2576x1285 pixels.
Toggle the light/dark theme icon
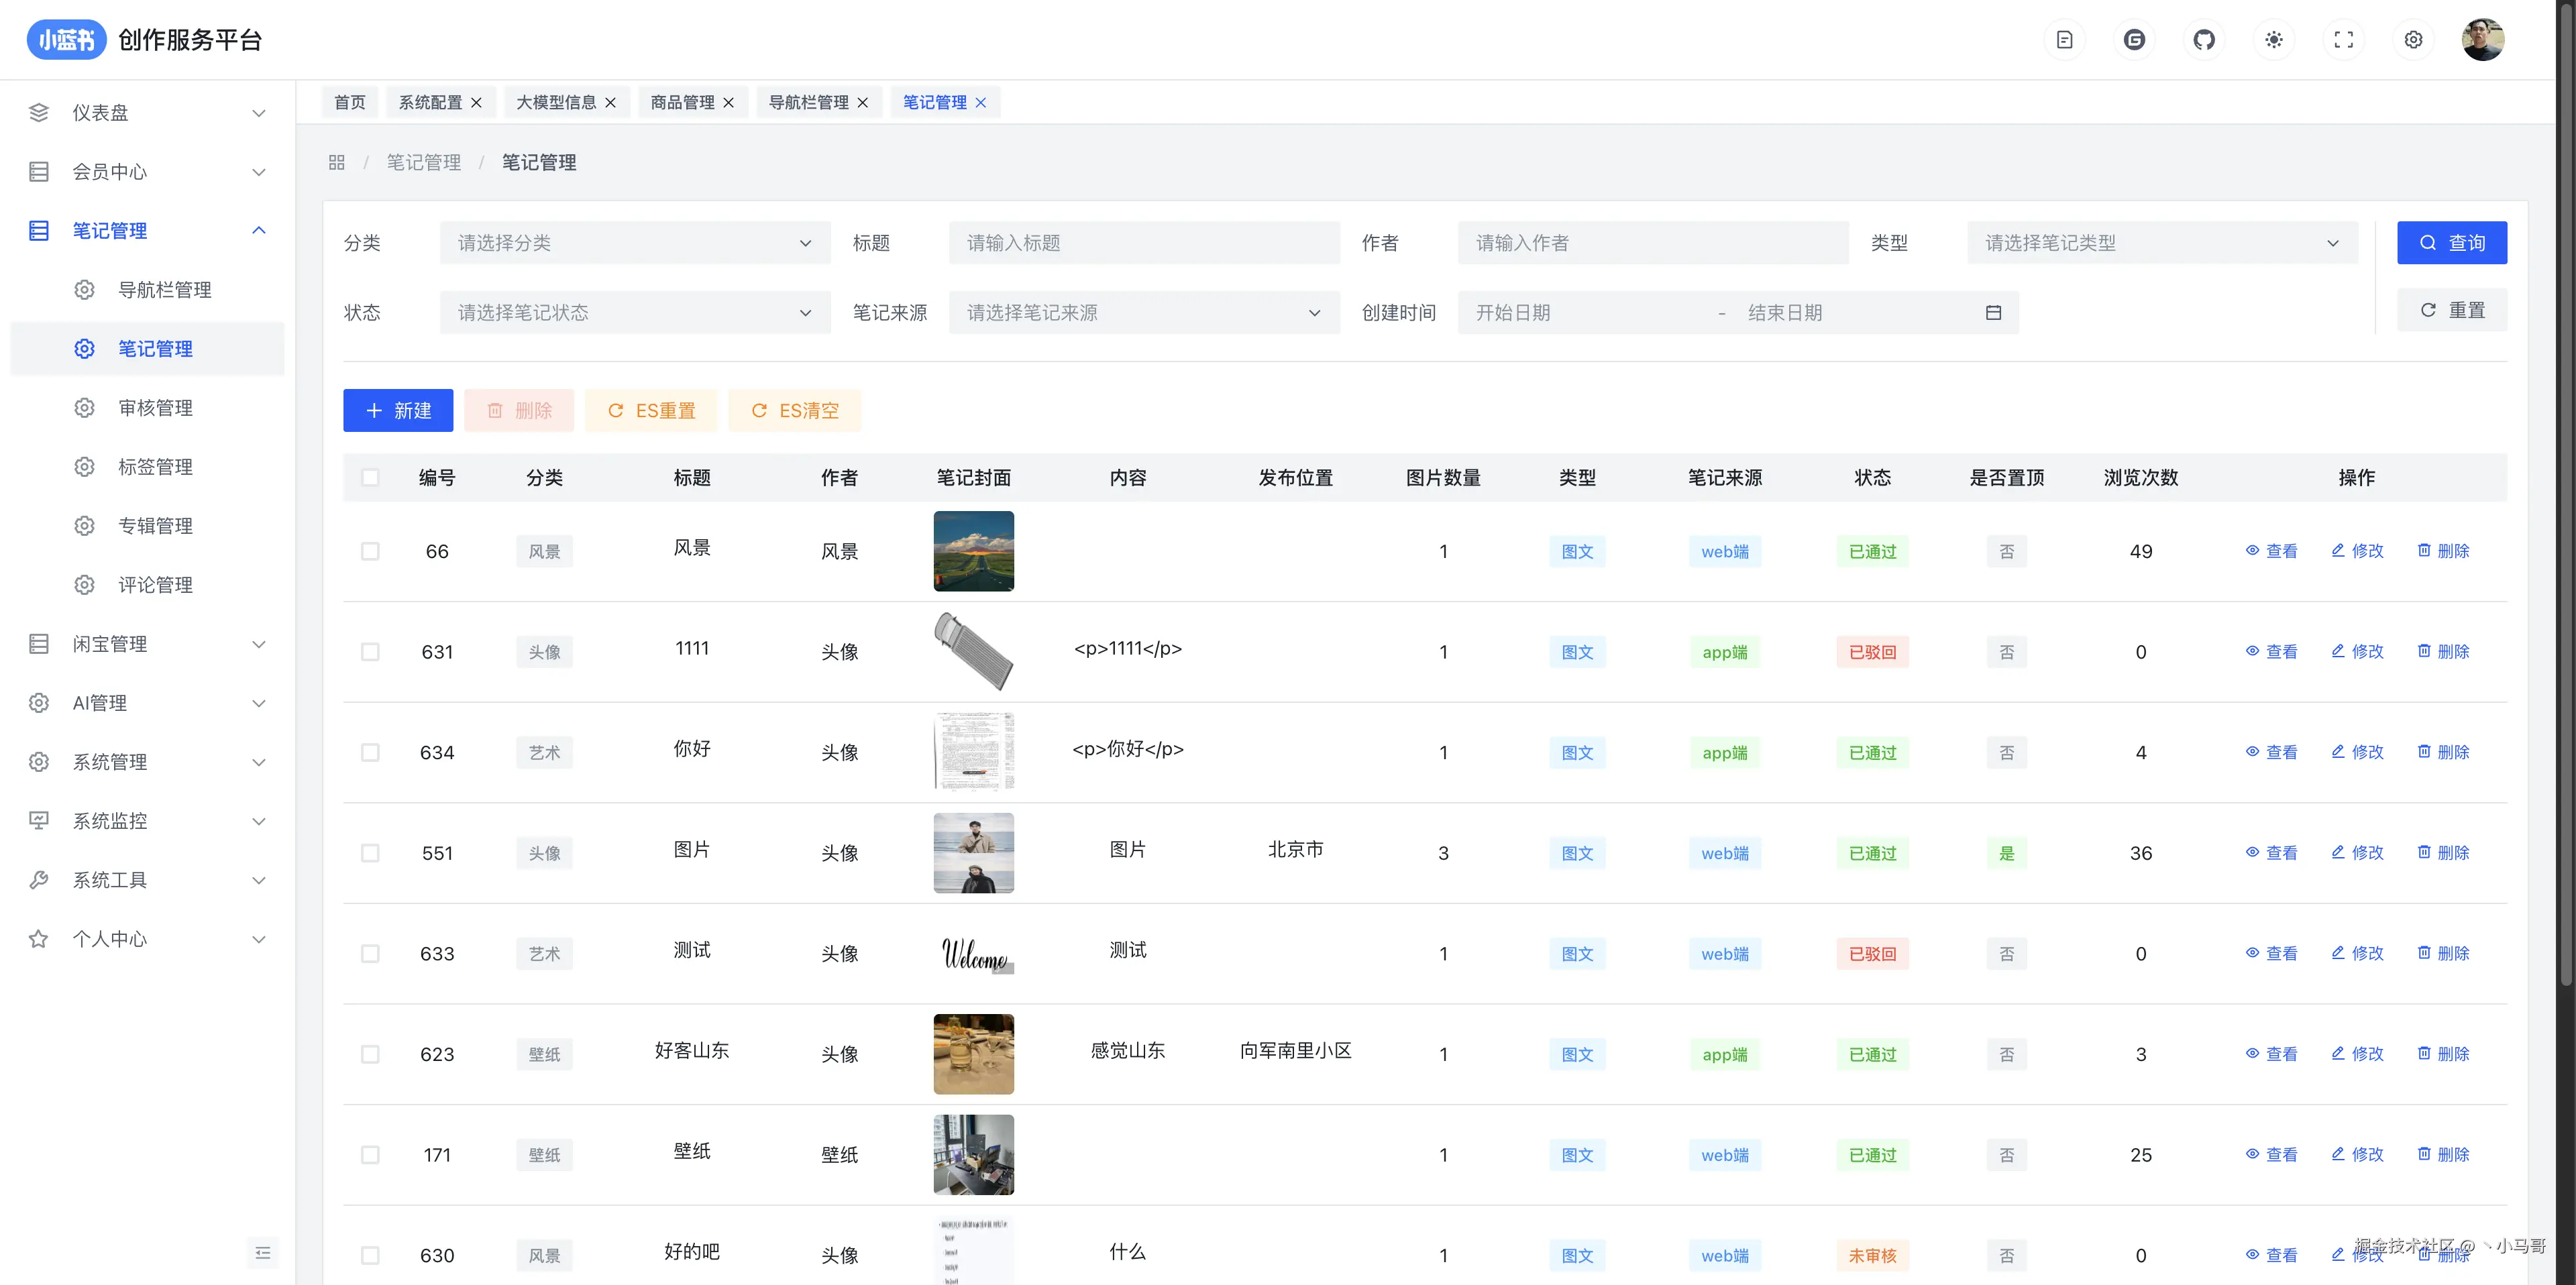pyautogui.click(x=2274, y=40)
